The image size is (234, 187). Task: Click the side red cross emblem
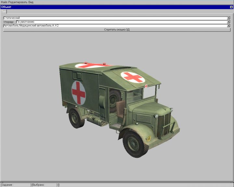coord(79,93)
